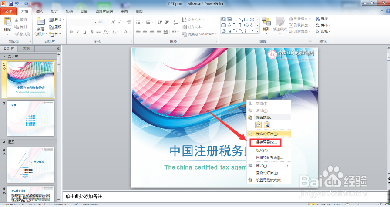The width and height of the screenshot is (390, 207).
Task: Switch to the View (视图) tab
Action: pos(139,11)
